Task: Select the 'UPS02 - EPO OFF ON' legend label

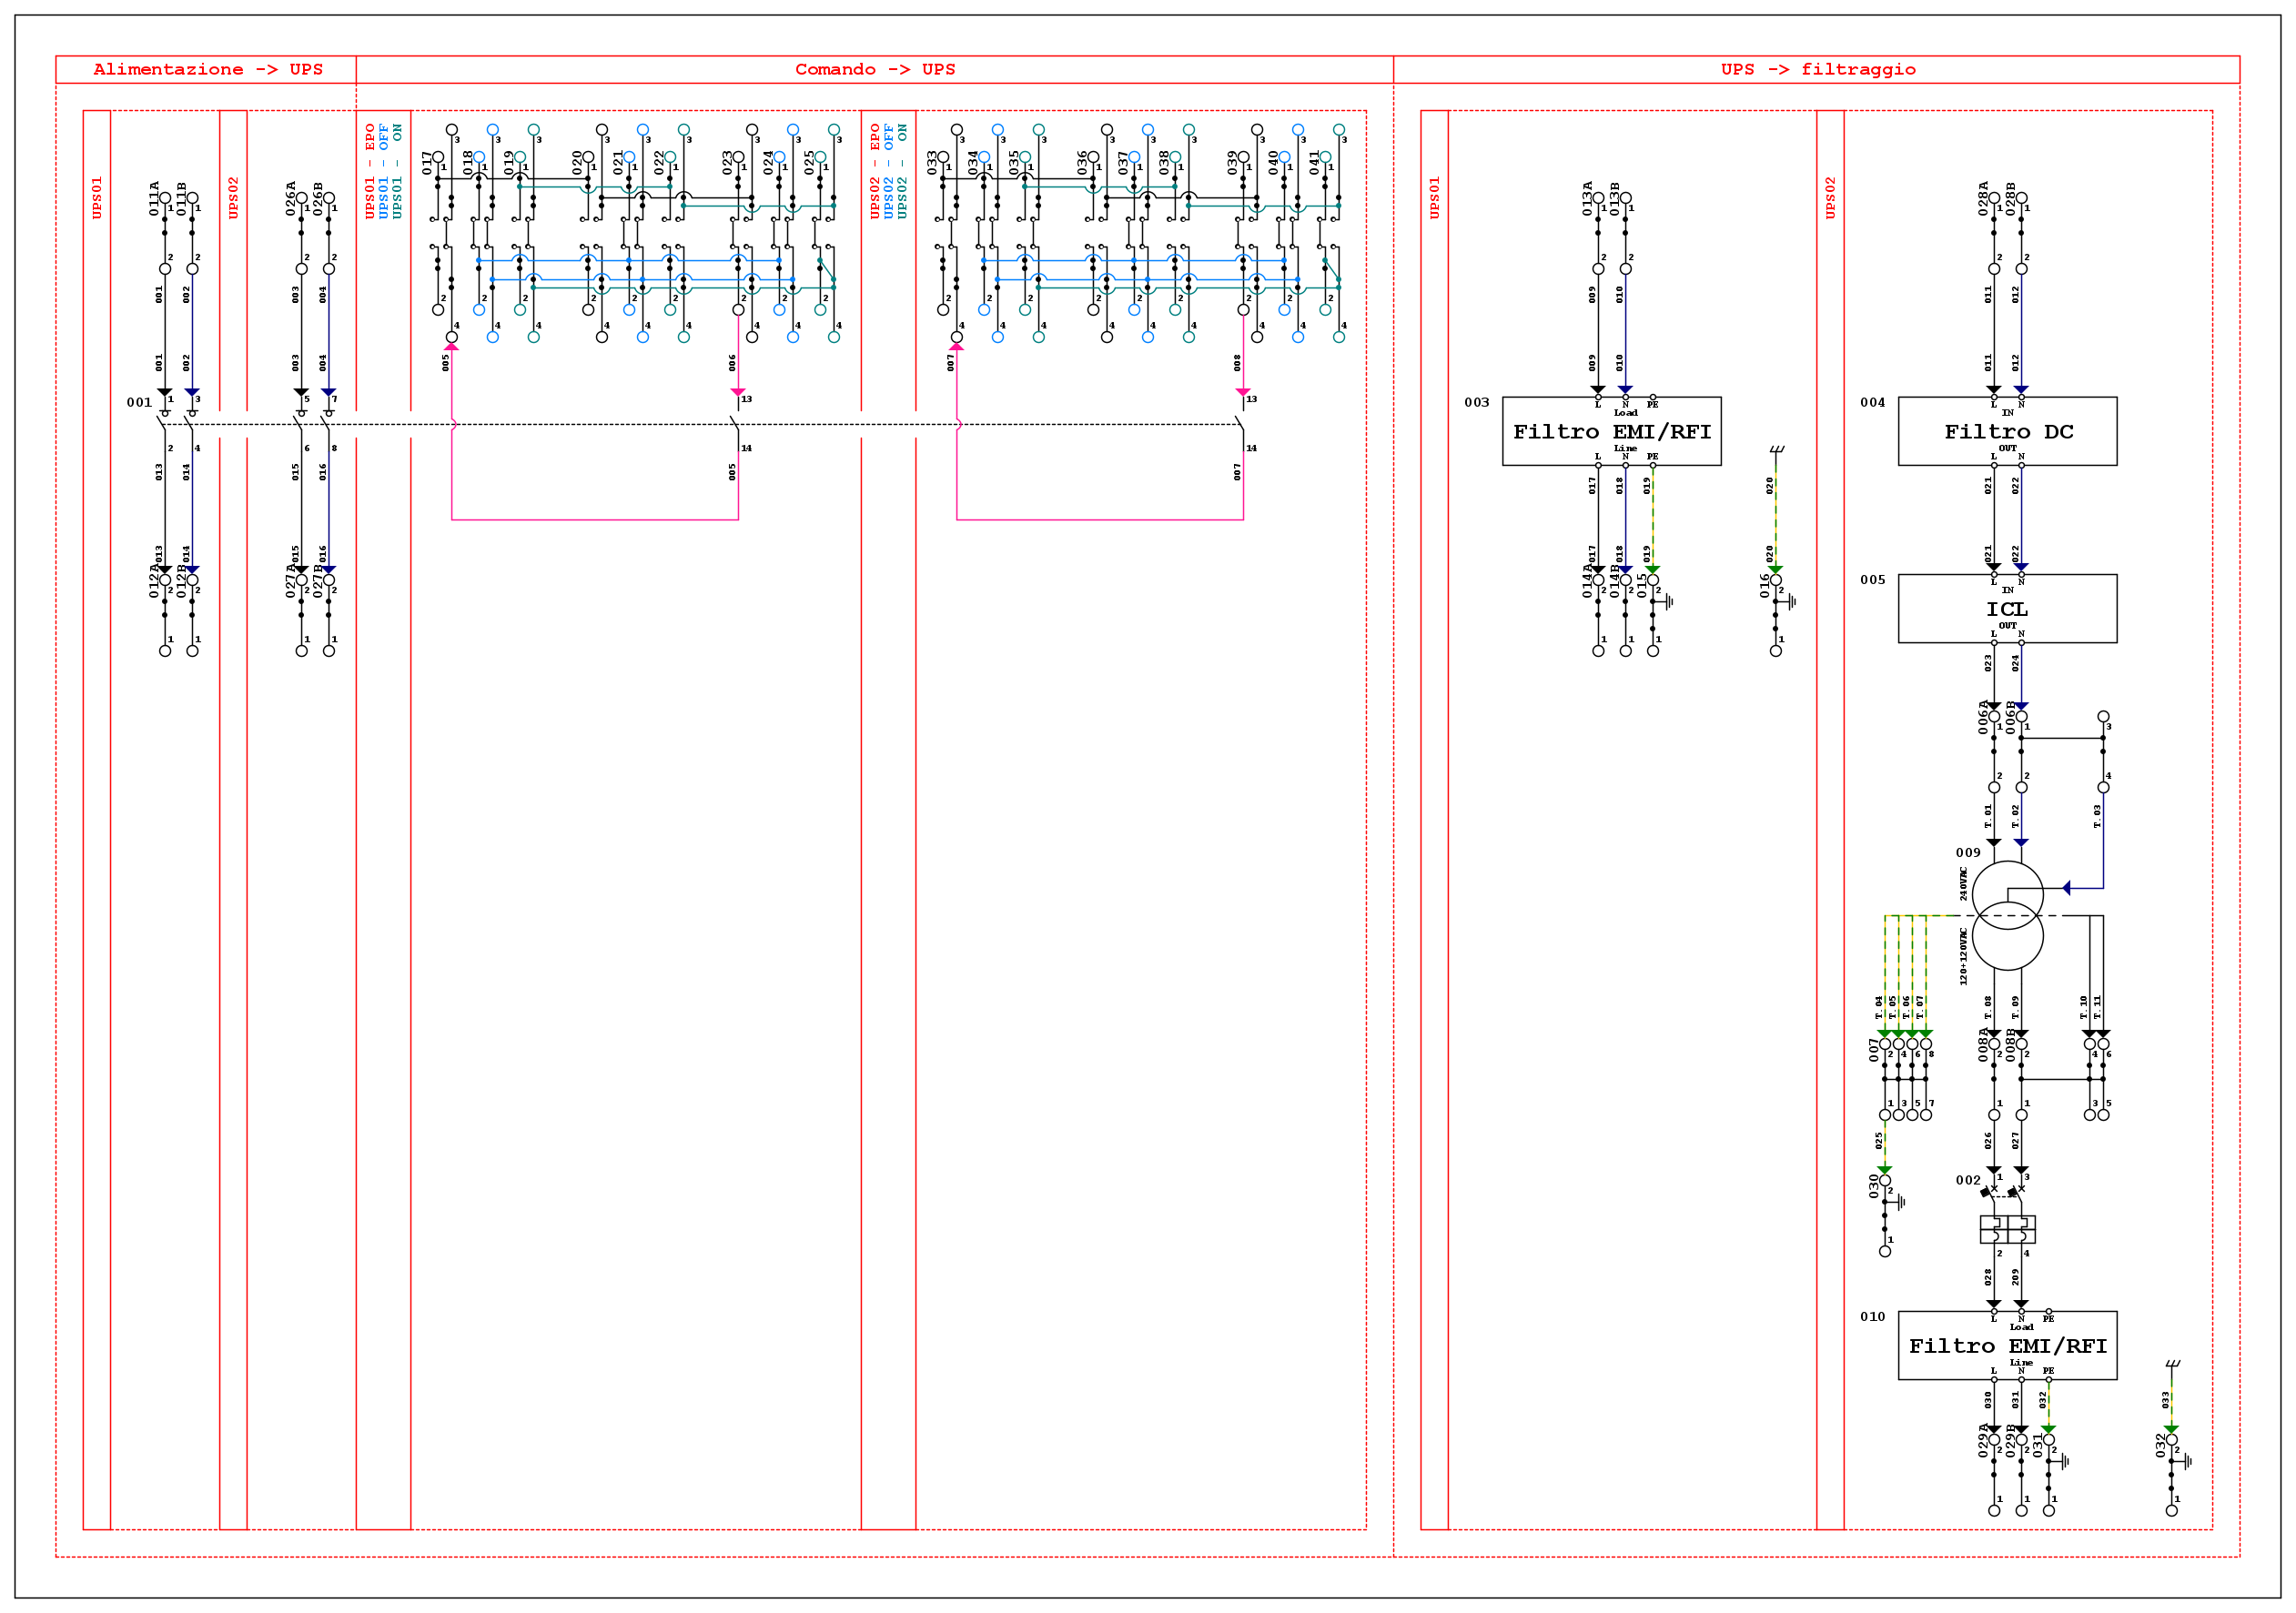Action: tap(888, 171)
